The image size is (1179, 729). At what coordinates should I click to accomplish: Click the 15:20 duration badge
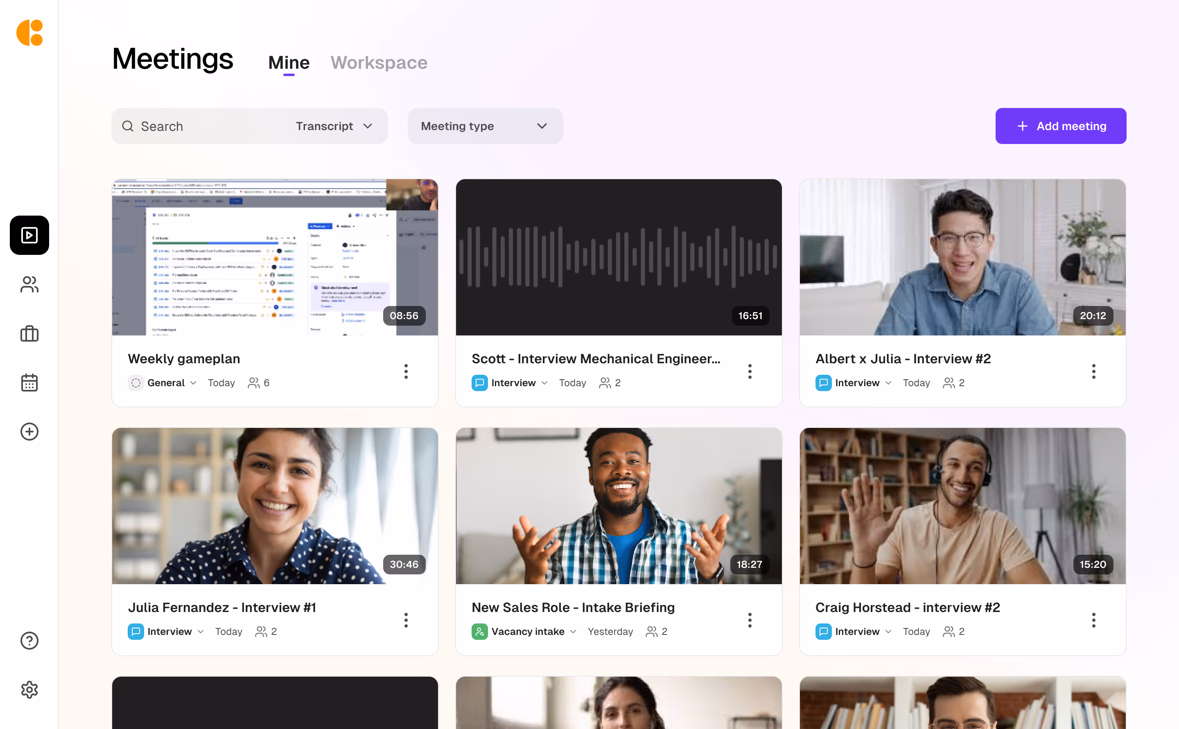coord(1093,565)
